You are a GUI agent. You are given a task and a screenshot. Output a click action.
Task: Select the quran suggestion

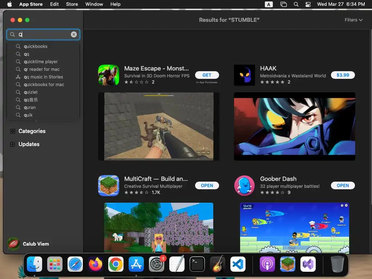pos(43,107)
